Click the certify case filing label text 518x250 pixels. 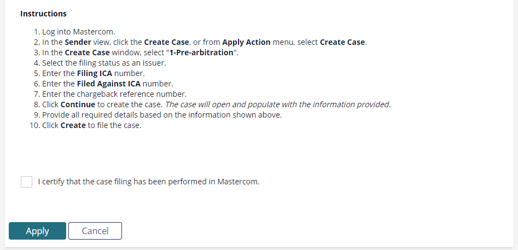point(149,182)
